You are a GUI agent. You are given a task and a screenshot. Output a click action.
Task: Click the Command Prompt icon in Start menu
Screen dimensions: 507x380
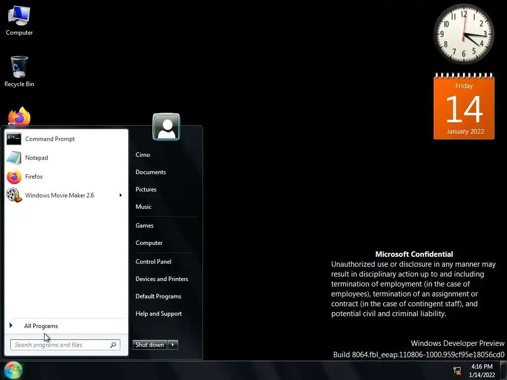14,139
